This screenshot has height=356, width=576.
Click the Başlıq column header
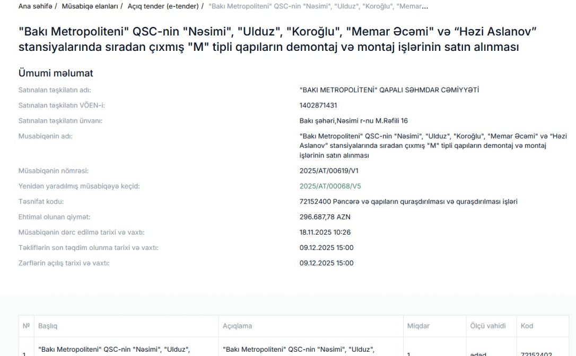pyautogui.click(x=48, y=326)
